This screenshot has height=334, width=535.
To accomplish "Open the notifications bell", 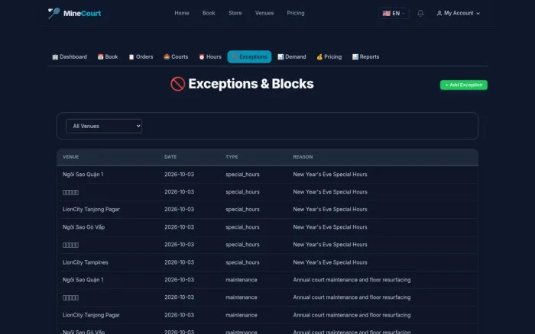I will pyautogui.click(x=420, y=13).
